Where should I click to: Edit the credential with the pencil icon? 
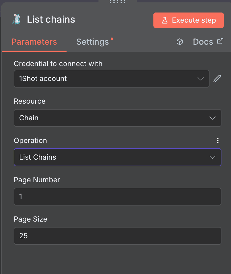click(217, 78)
